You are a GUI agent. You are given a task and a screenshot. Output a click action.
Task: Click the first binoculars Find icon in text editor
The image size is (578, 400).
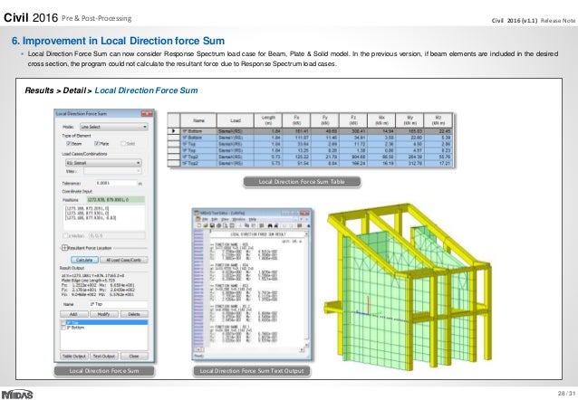click(270, 225)
